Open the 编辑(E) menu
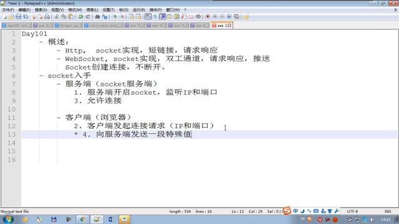 [x=24, y=10]
